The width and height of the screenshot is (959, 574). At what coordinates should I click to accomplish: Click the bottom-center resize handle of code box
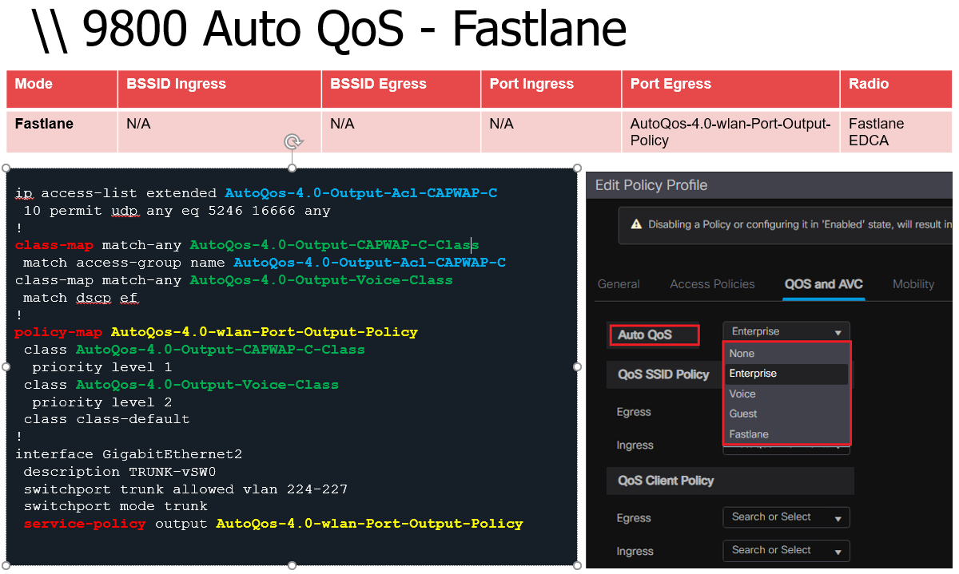(292, 565)
